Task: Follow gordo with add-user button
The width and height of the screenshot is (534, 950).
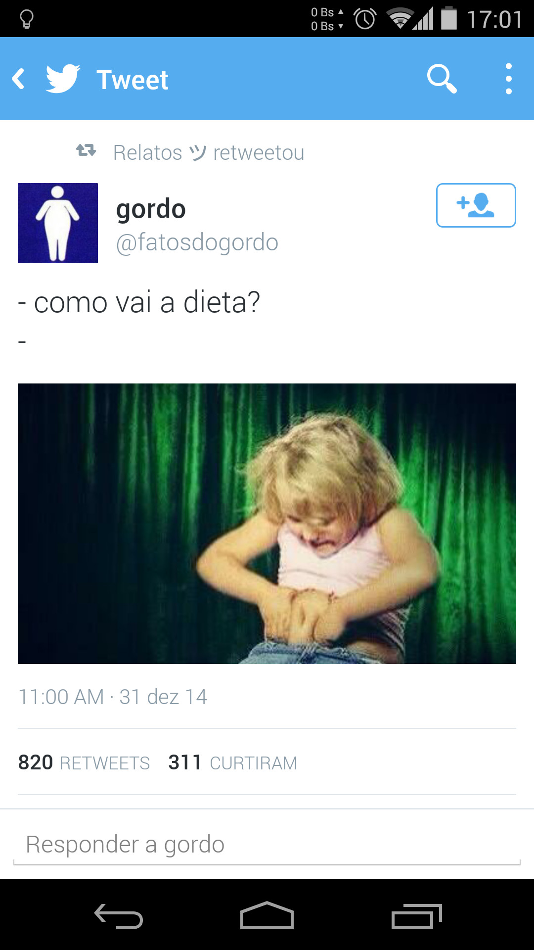Action: click(x=476, y=205)
